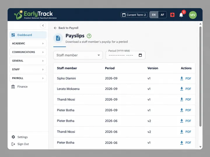Image resolution: width=210 pixels, height=157 pixels.
Task: Focus the Period (YYYY-MM) input field
Action: pos(125,55)
